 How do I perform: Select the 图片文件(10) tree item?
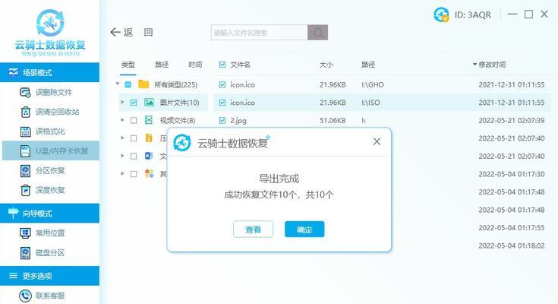click(179, 103)
